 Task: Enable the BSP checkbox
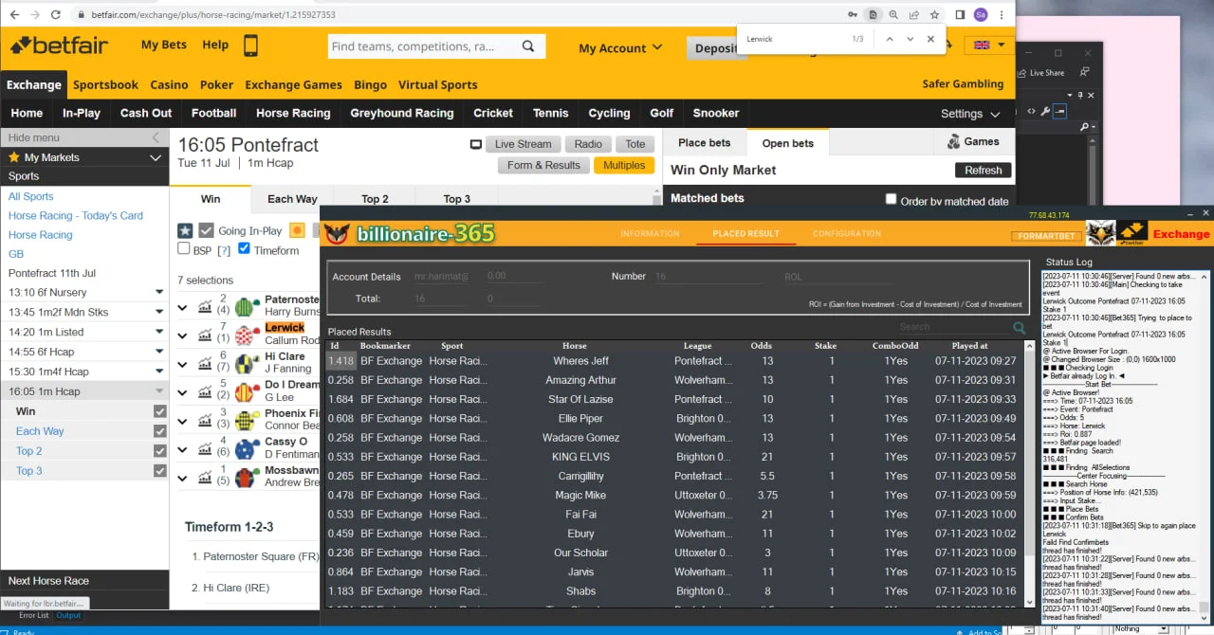[x=184, y=249]
